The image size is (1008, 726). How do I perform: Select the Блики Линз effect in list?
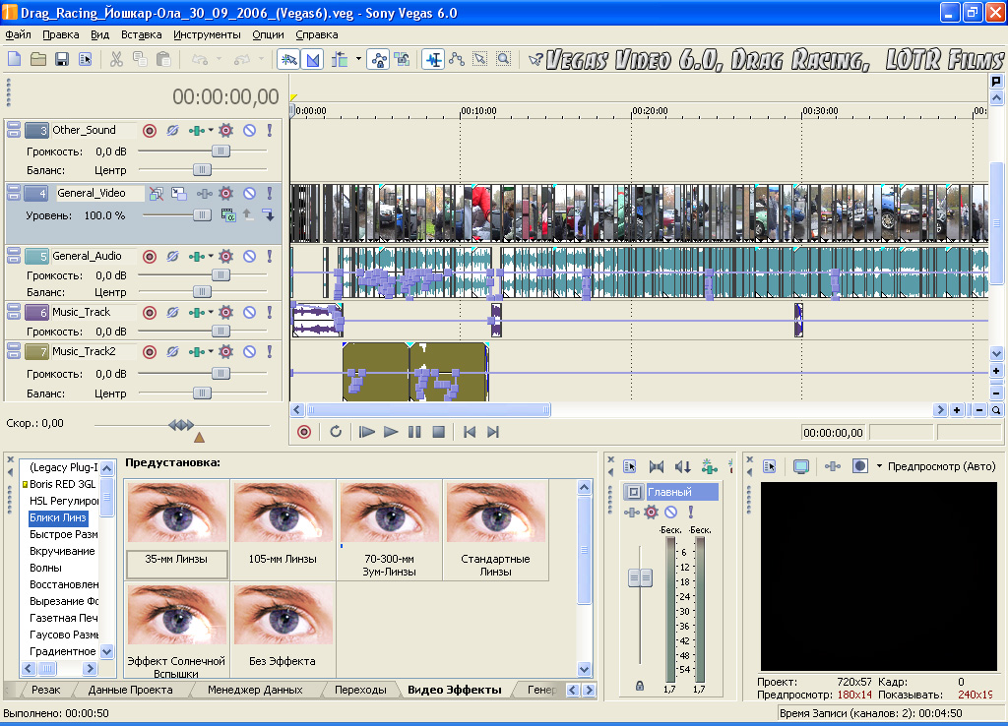[58, 517]
